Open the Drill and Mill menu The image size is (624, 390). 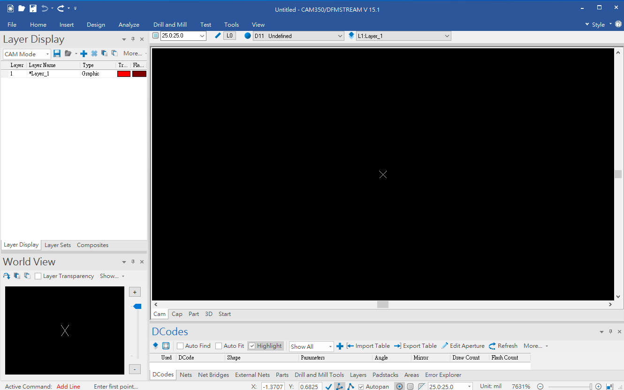tap(170, 24)
